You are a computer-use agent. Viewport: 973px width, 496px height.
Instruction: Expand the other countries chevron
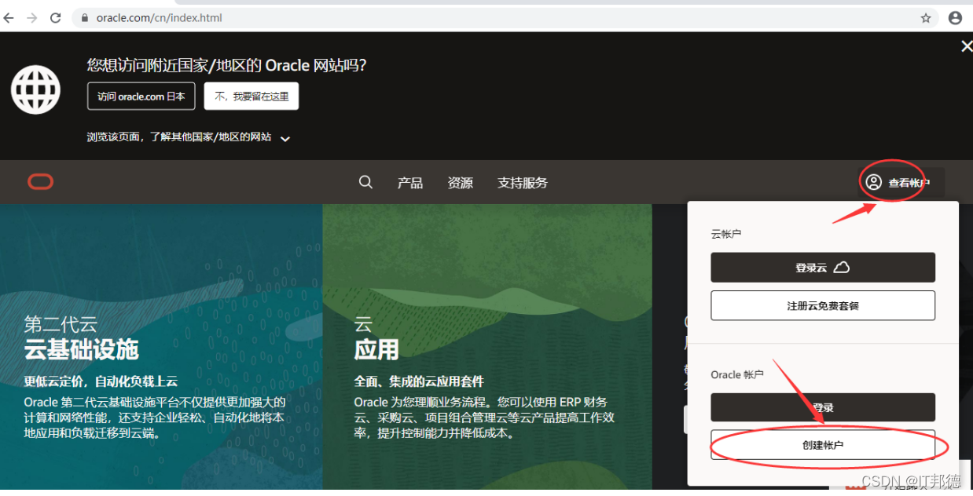(x=285, y=138)
